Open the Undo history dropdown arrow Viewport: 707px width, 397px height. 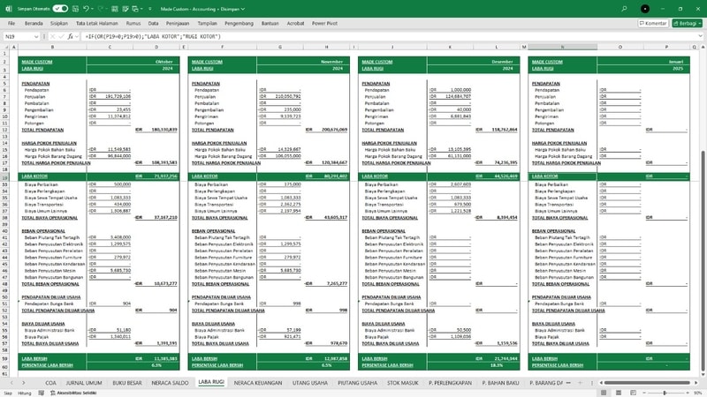pos(92,9)
